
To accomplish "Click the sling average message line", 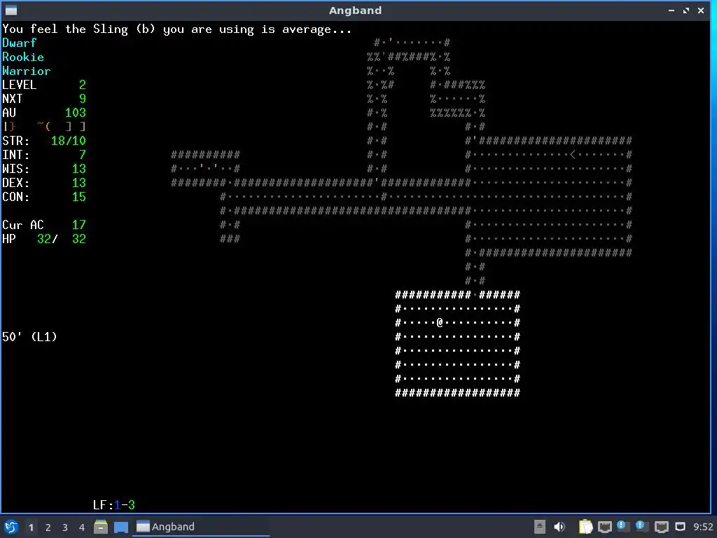I will (x=177, y=29).
